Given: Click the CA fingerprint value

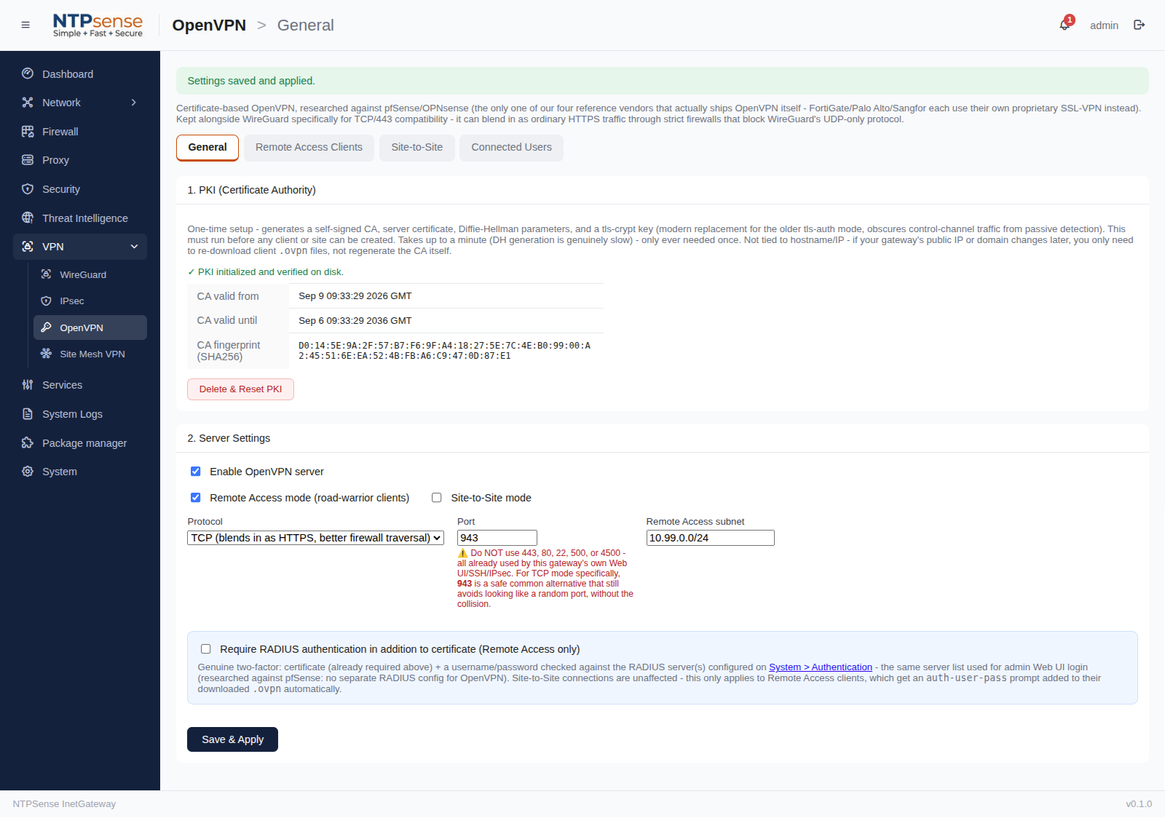Looking at the screenshot, I should [444, 351].
